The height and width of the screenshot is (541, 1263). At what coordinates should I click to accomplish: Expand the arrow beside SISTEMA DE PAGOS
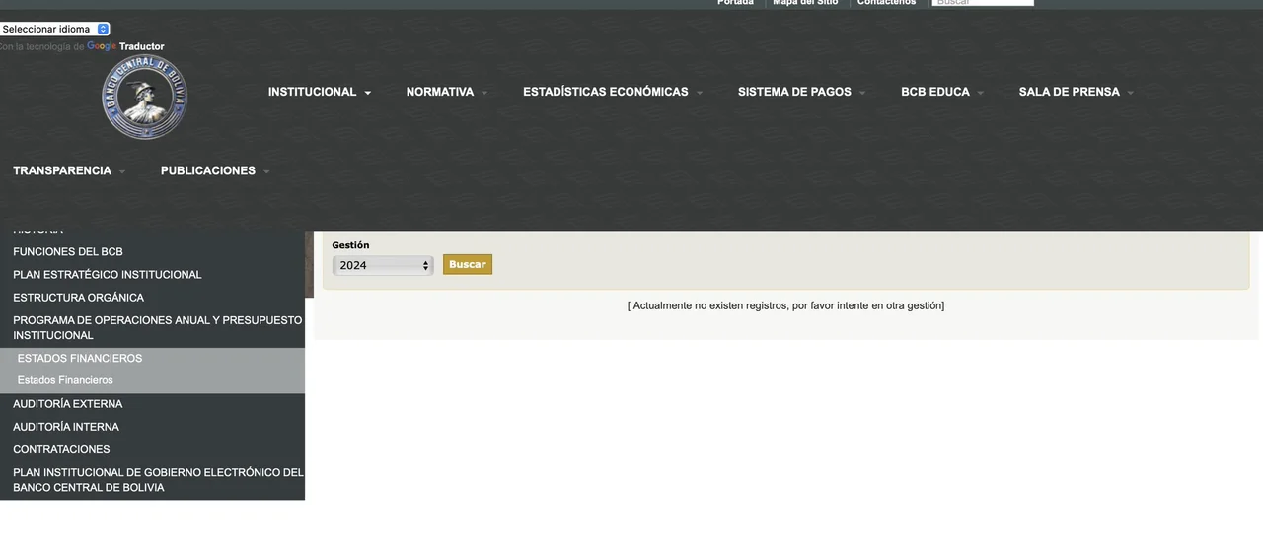(x=862, y=93)
